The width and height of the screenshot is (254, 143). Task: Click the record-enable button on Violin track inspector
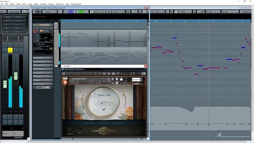pyautogui.click(x=35, y=31)
